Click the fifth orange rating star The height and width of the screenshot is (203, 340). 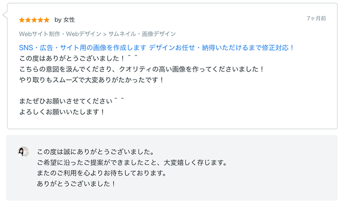point(47,20)
